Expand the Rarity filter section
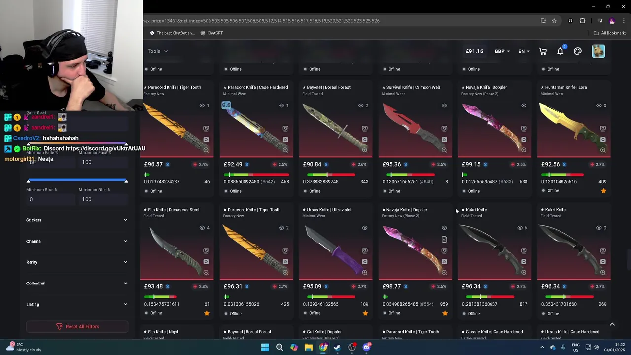Screen dimensions: 631x355 [x=76, y=262]
